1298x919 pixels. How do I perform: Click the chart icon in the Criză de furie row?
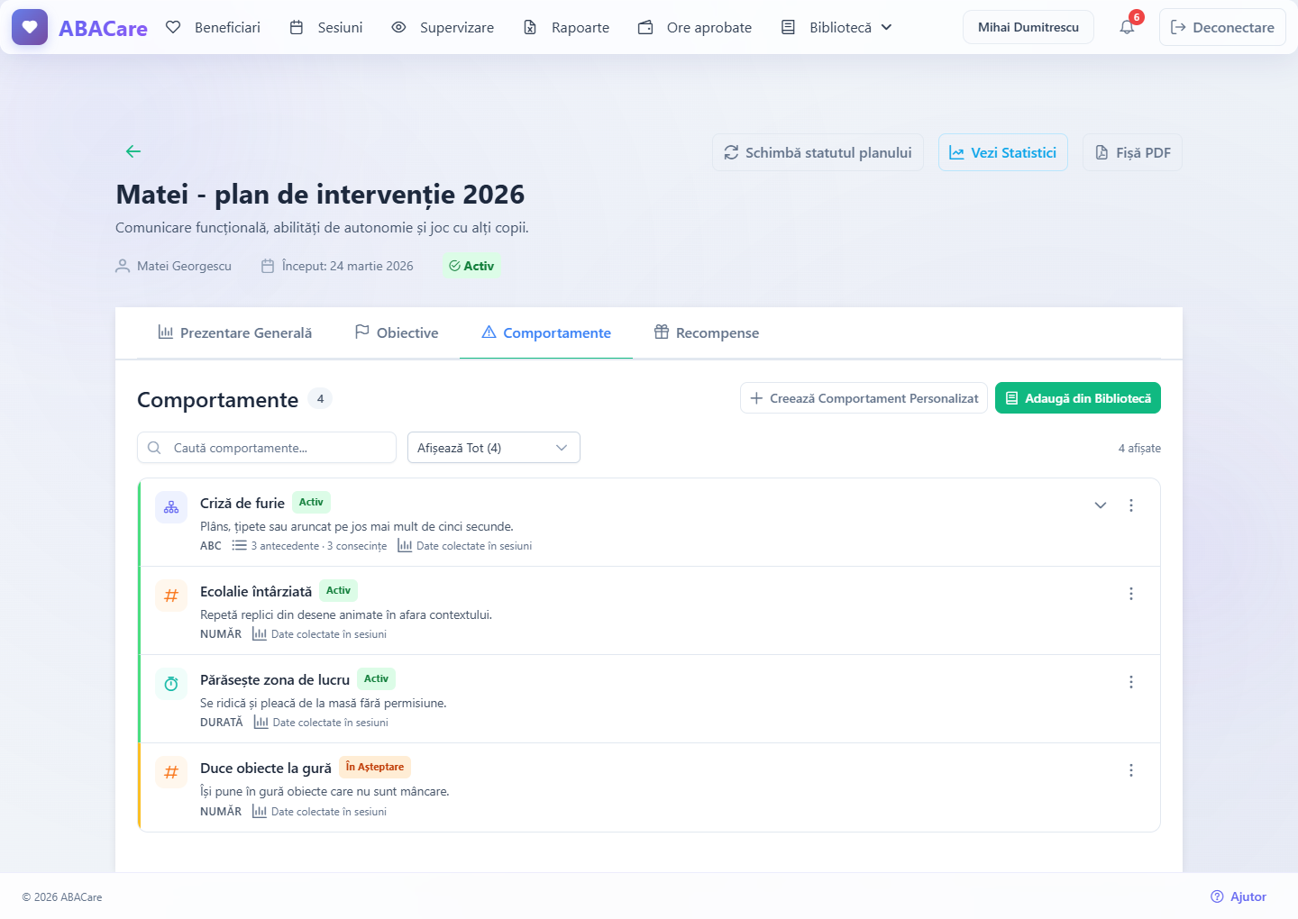point(405,545)
